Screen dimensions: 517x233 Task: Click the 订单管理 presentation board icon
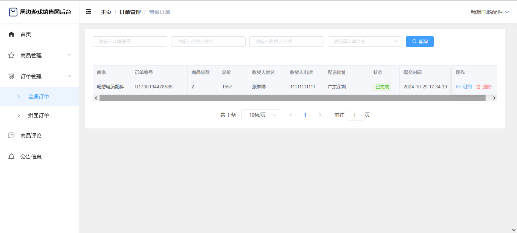11,77
